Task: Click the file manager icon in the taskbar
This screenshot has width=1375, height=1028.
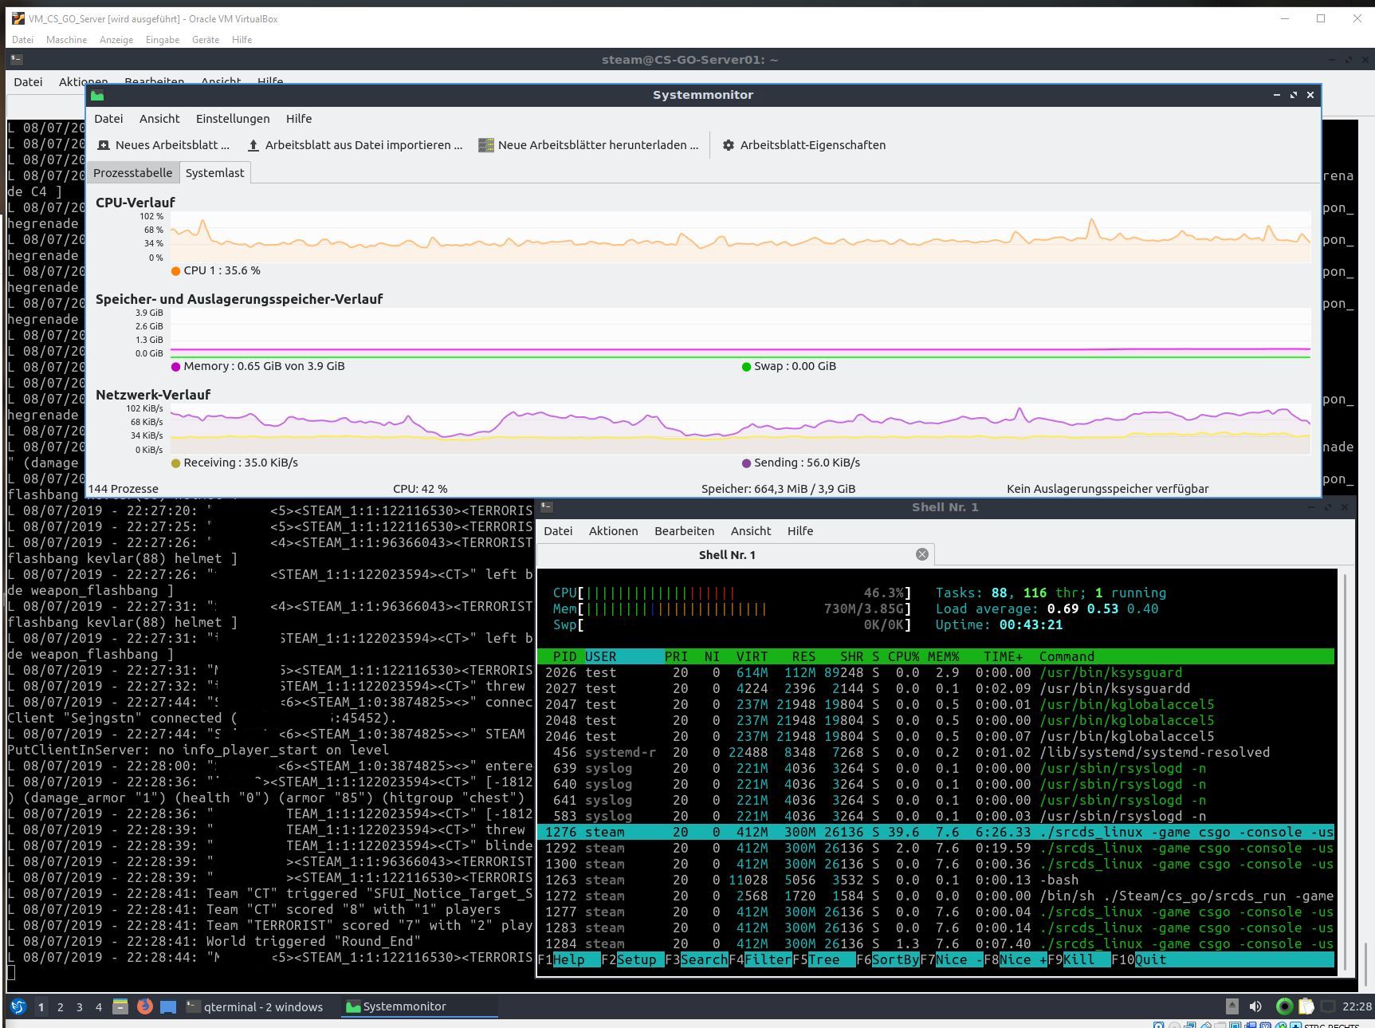Action: tap(120, 1006)
